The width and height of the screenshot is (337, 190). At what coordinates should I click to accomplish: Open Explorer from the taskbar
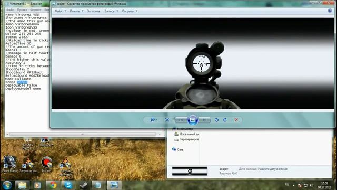point(22,185)
